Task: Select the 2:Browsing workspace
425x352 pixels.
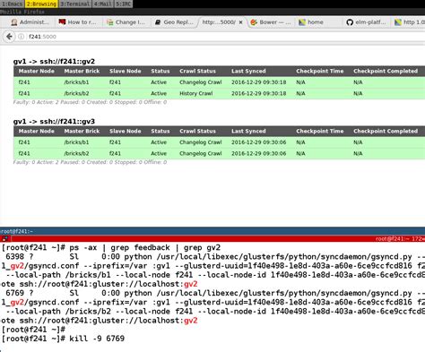Action: 41,4
